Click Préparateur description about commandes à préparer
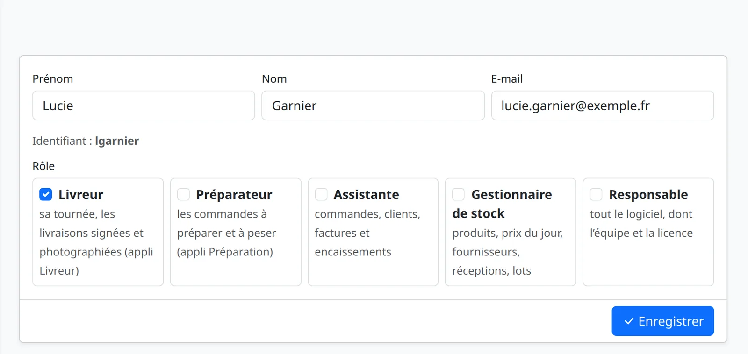 click(227, 233)
